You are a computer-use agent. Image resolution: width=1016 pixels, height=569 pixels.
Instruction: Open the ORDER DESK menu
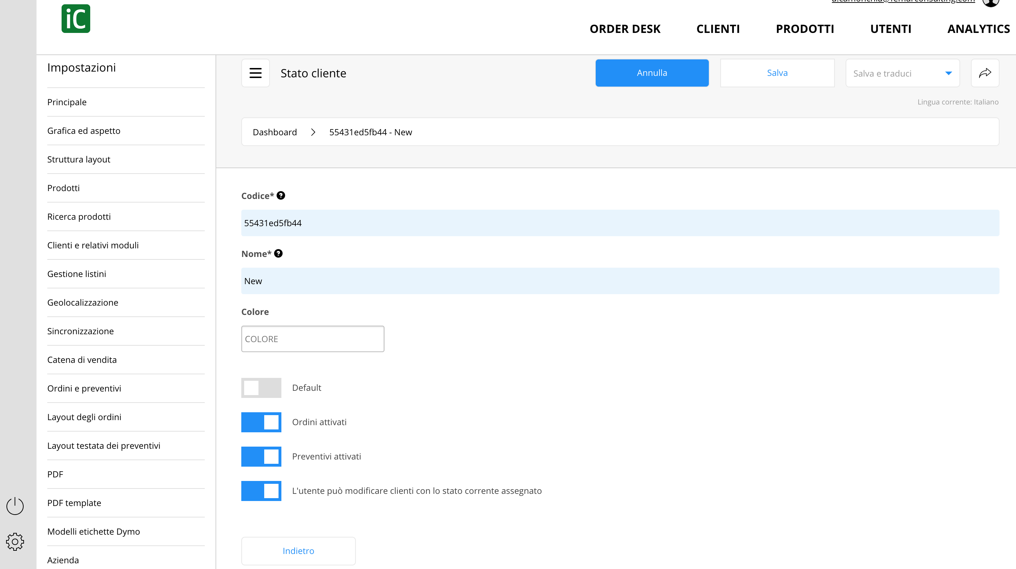point(625,29)
